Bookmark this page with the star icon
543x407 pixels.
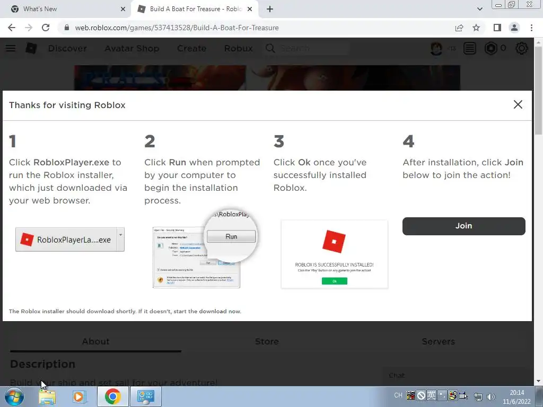pyautogui.click(x=476, y=28)
